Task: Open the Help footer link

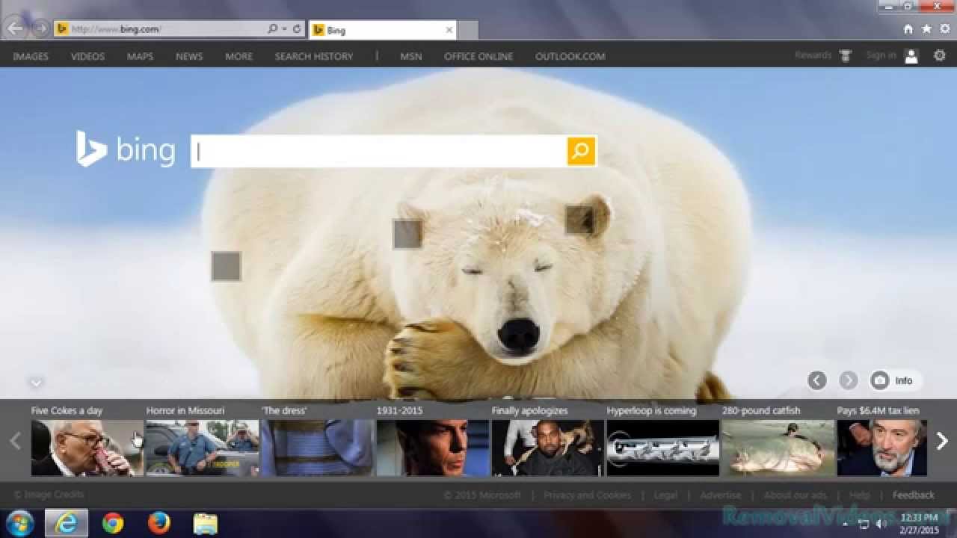Action: pos(860,495)
